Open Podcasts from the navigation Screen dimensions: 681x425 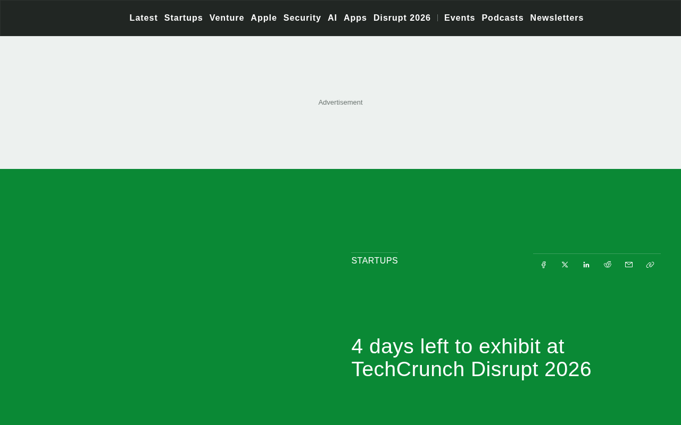[x=503, y=18]
